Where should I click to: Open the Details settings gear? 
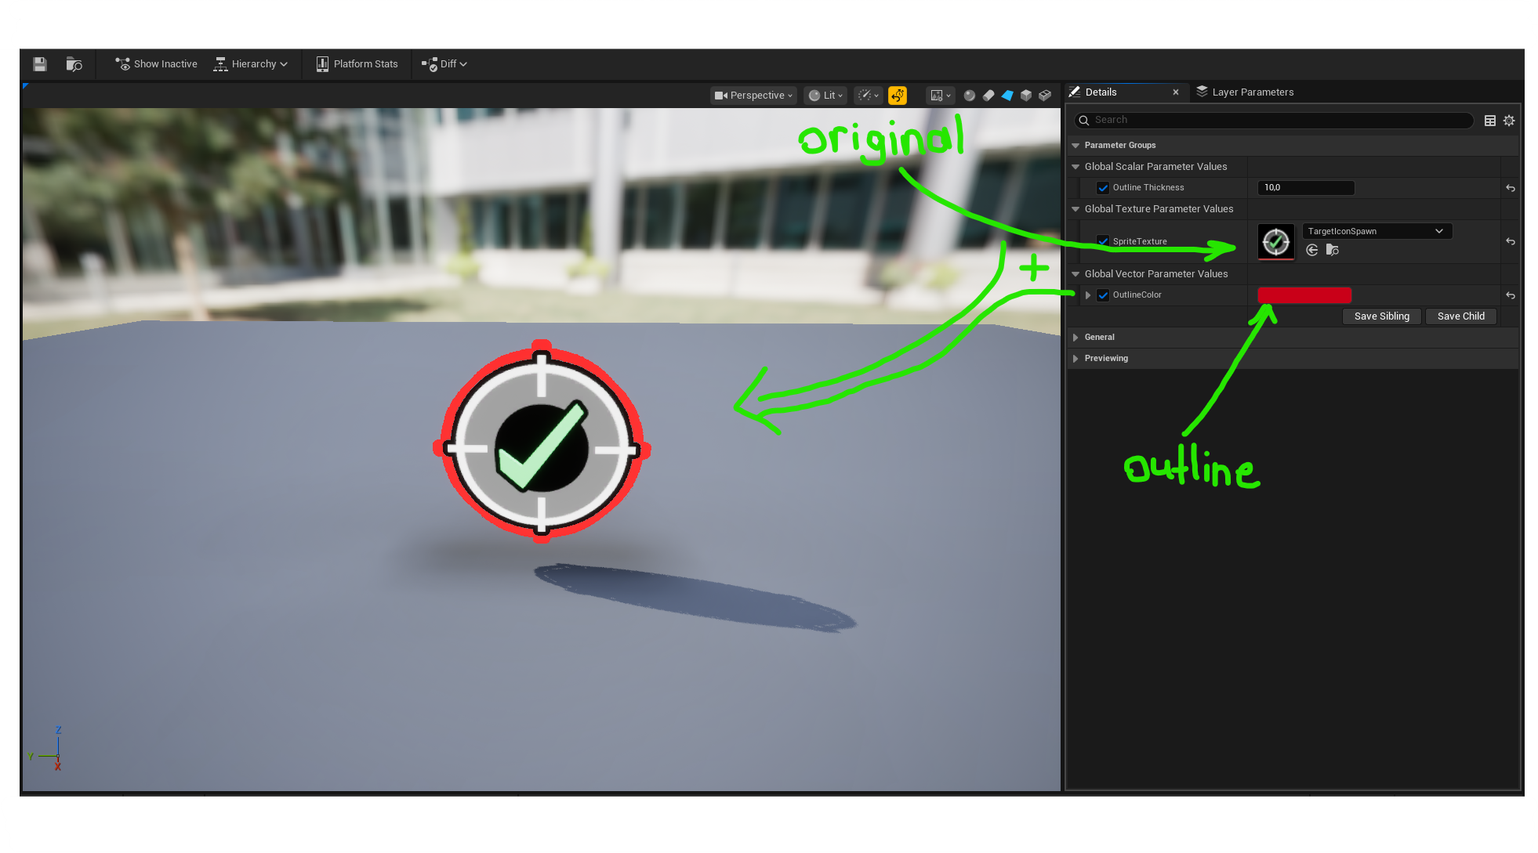(1509, 121)
